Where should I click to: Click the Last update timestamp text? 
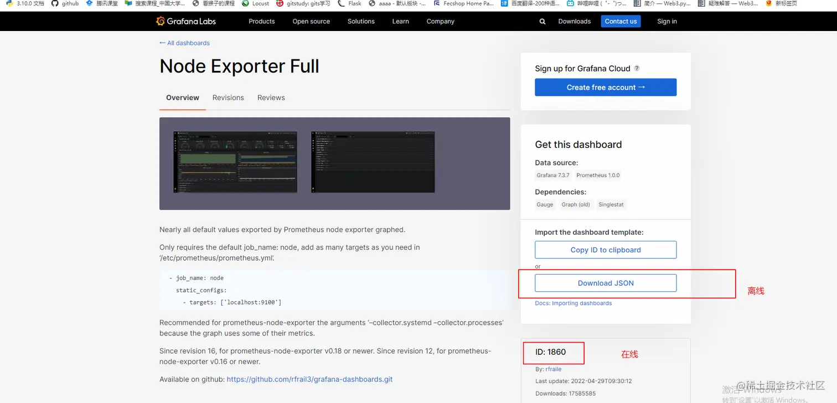point(583,381)
